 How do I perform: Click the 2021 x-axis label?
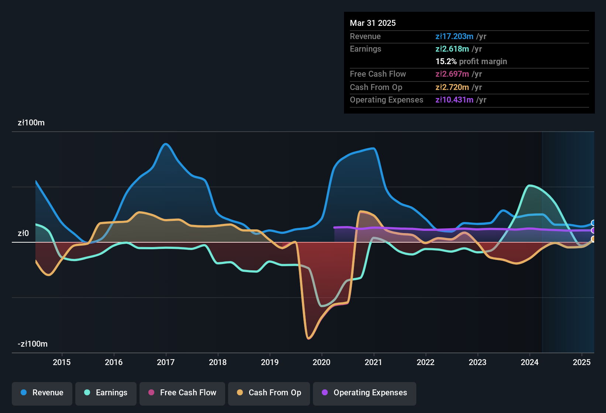click(373, 362)
